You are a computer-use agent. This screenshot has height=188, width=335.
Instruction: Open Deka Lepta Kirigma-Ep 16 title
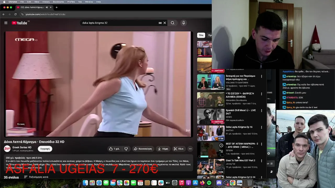[239, 127]
